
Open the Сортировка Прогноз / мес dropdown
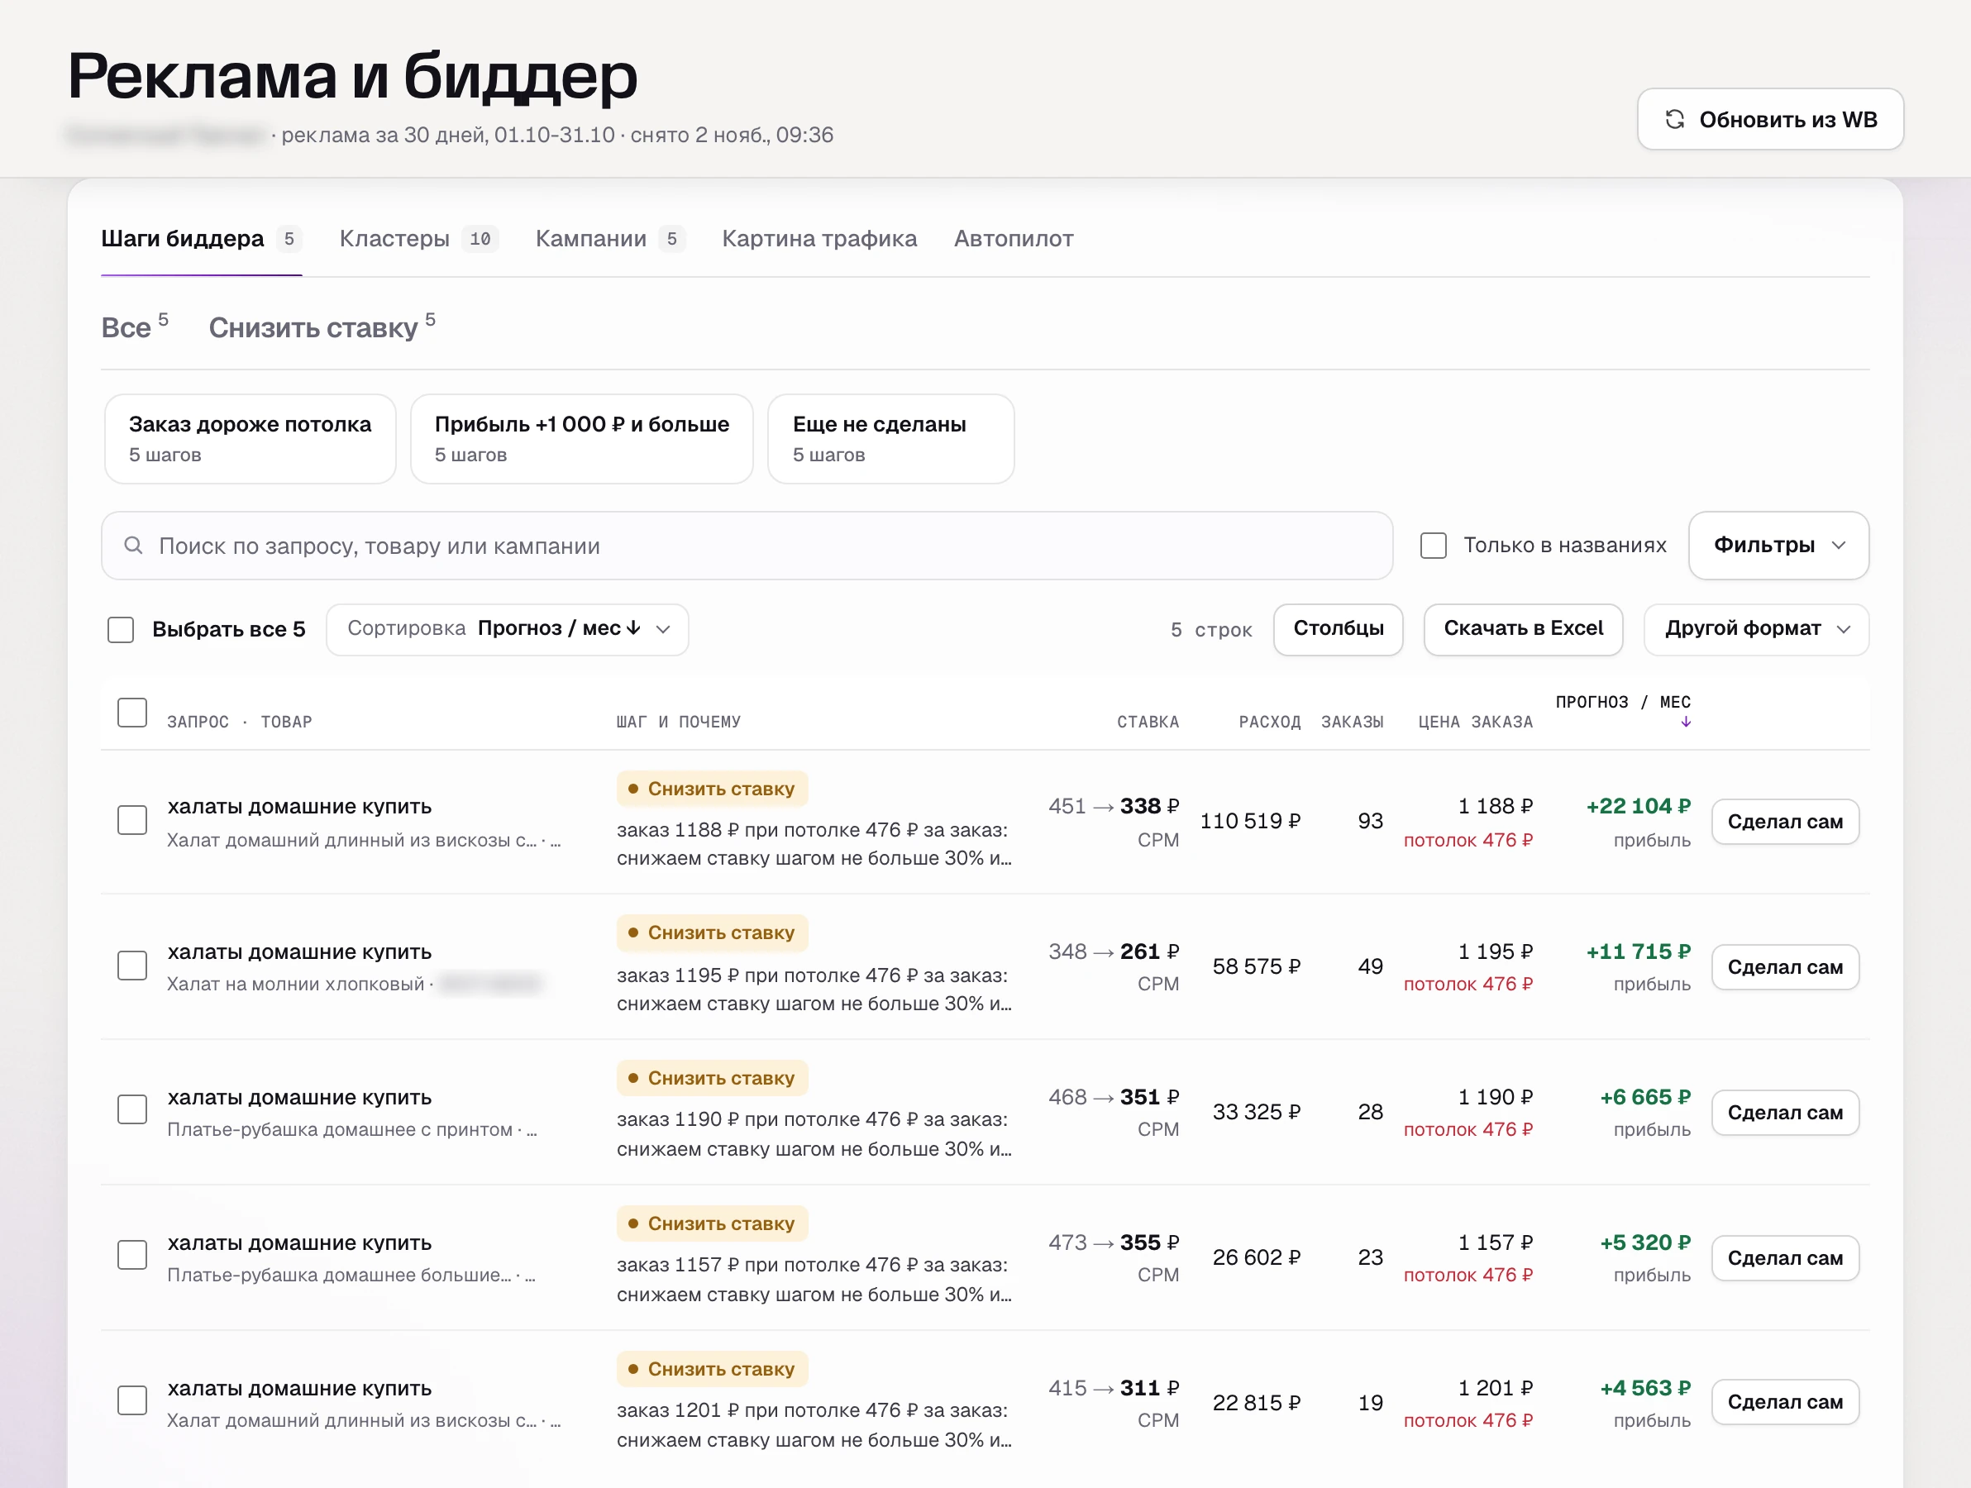pyautogui.click(x=507, y=629)
